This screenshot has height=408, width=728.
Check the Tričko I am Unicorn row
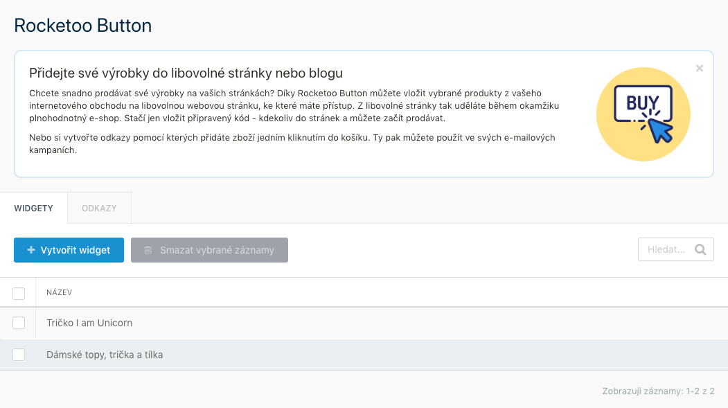(x=19, y=323)
